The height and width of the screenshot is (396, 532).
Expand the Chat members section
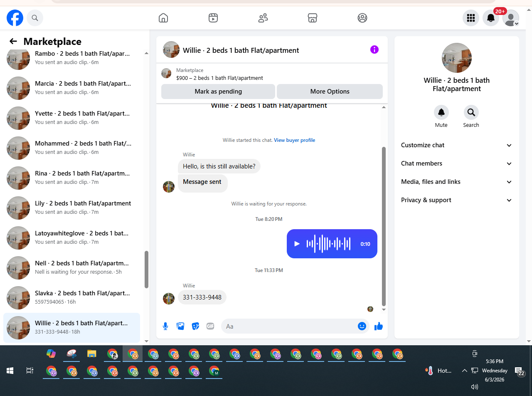pyautogui.click(x=457, y=163)
